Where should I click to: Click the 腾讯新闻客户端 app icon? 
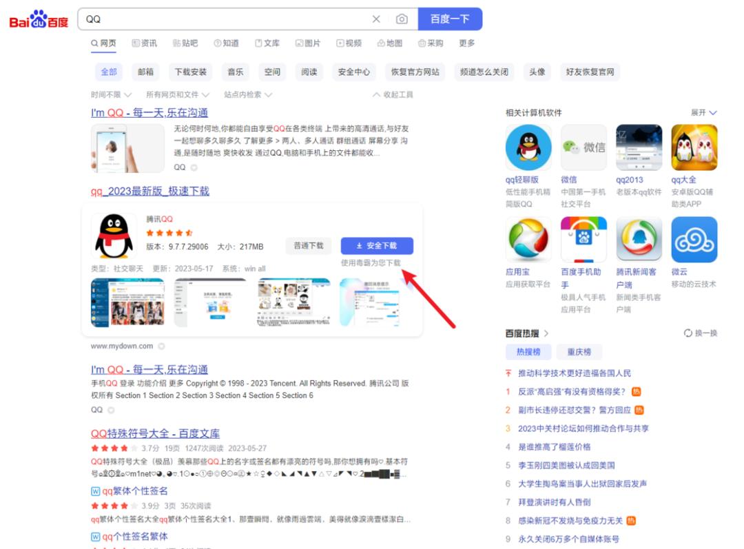click(639, 240)
